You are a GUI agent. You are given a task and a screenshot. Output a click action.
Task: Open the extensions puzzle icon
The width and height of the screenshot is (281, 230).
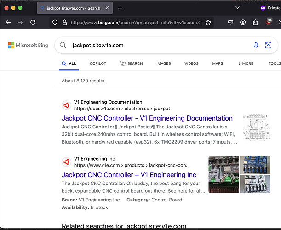(x=255, y=23)
